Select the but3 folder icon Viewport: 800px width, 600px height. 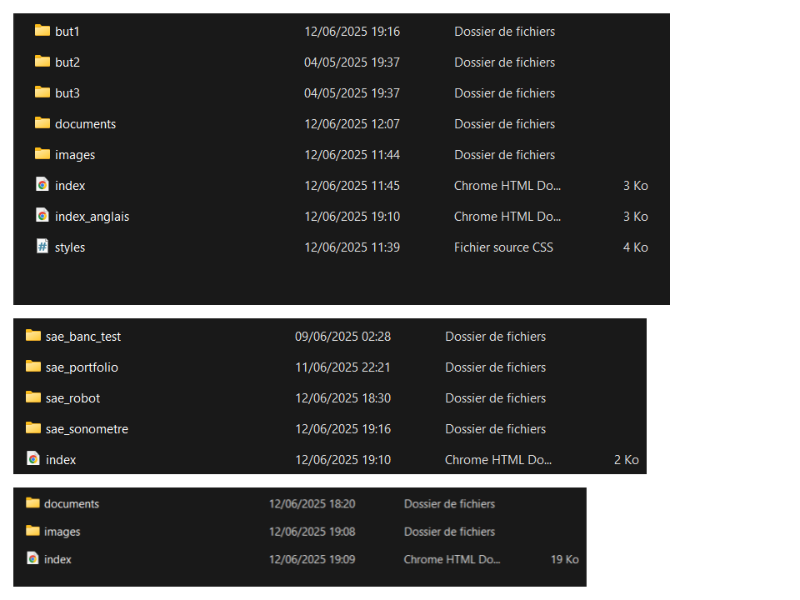42,92
